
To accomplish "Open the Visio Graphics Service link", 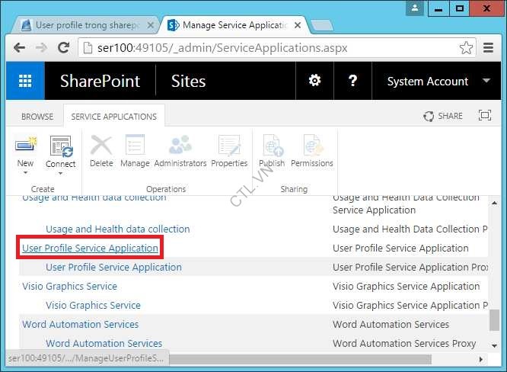I will tap(69, 286).
